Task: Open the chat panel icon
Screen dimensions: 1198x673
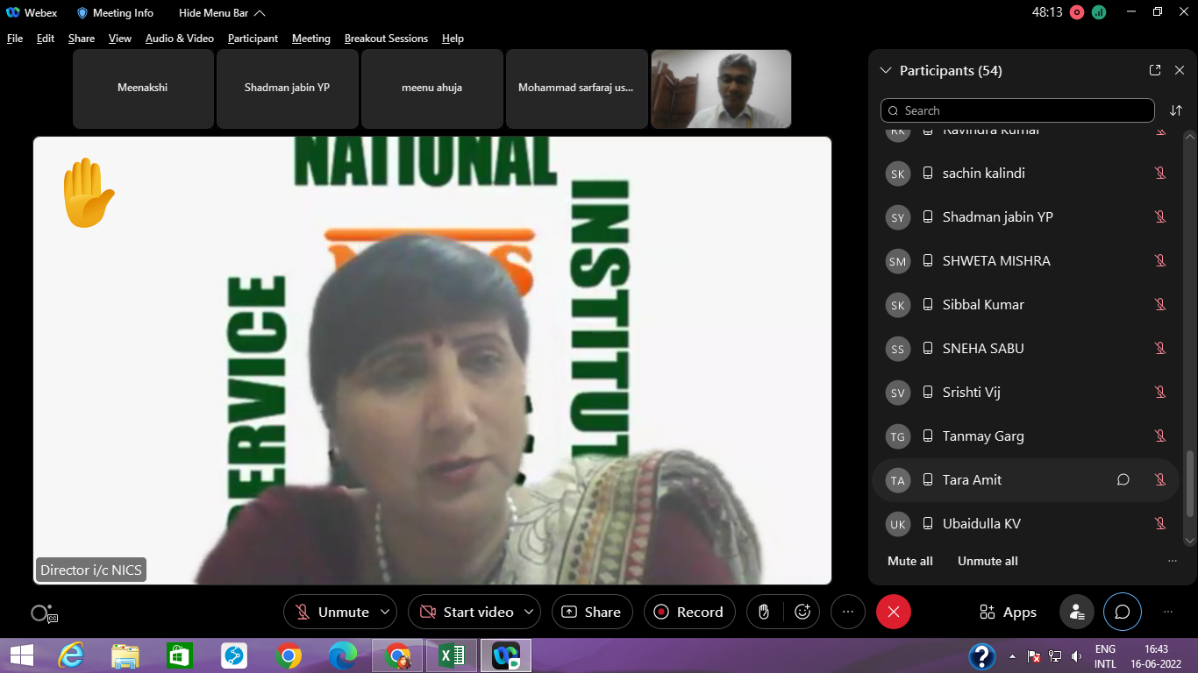Action: point(1122,612)
